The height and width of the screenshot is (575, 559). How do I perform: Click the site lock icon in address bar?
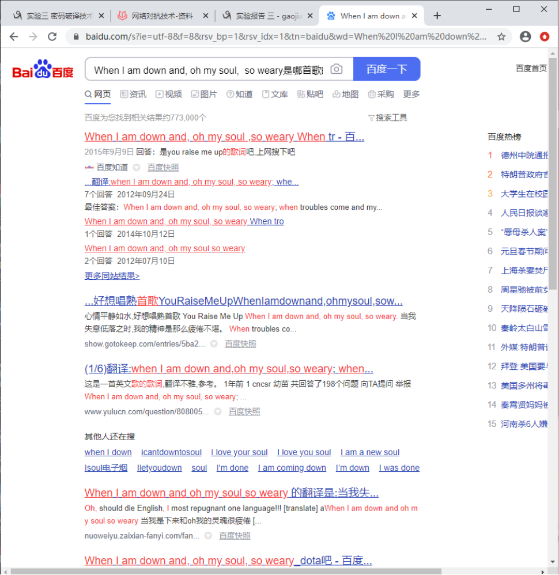(x=76, y=37)
